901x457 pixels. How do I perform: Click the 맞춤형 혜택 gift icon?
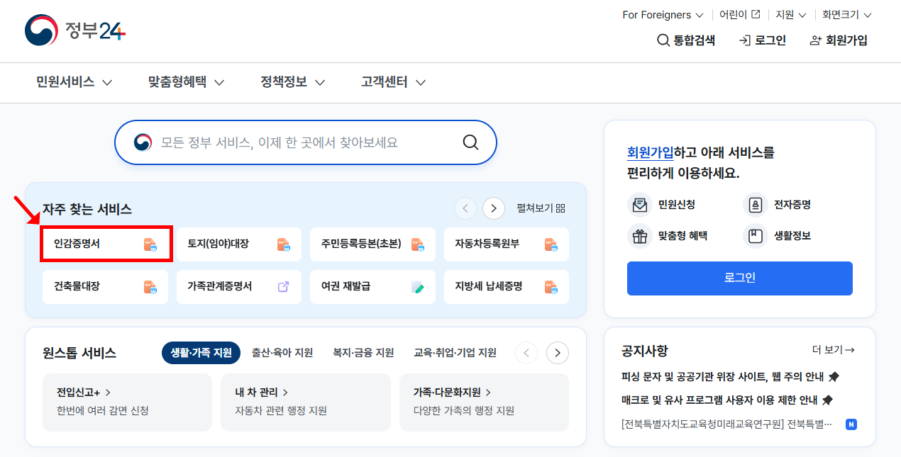tap(640, 236)
